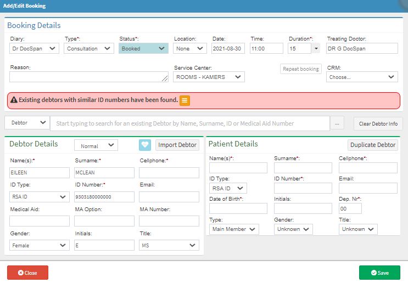Click the Repeat booking button
Screen dimensions: 408x283
[300, 69]
